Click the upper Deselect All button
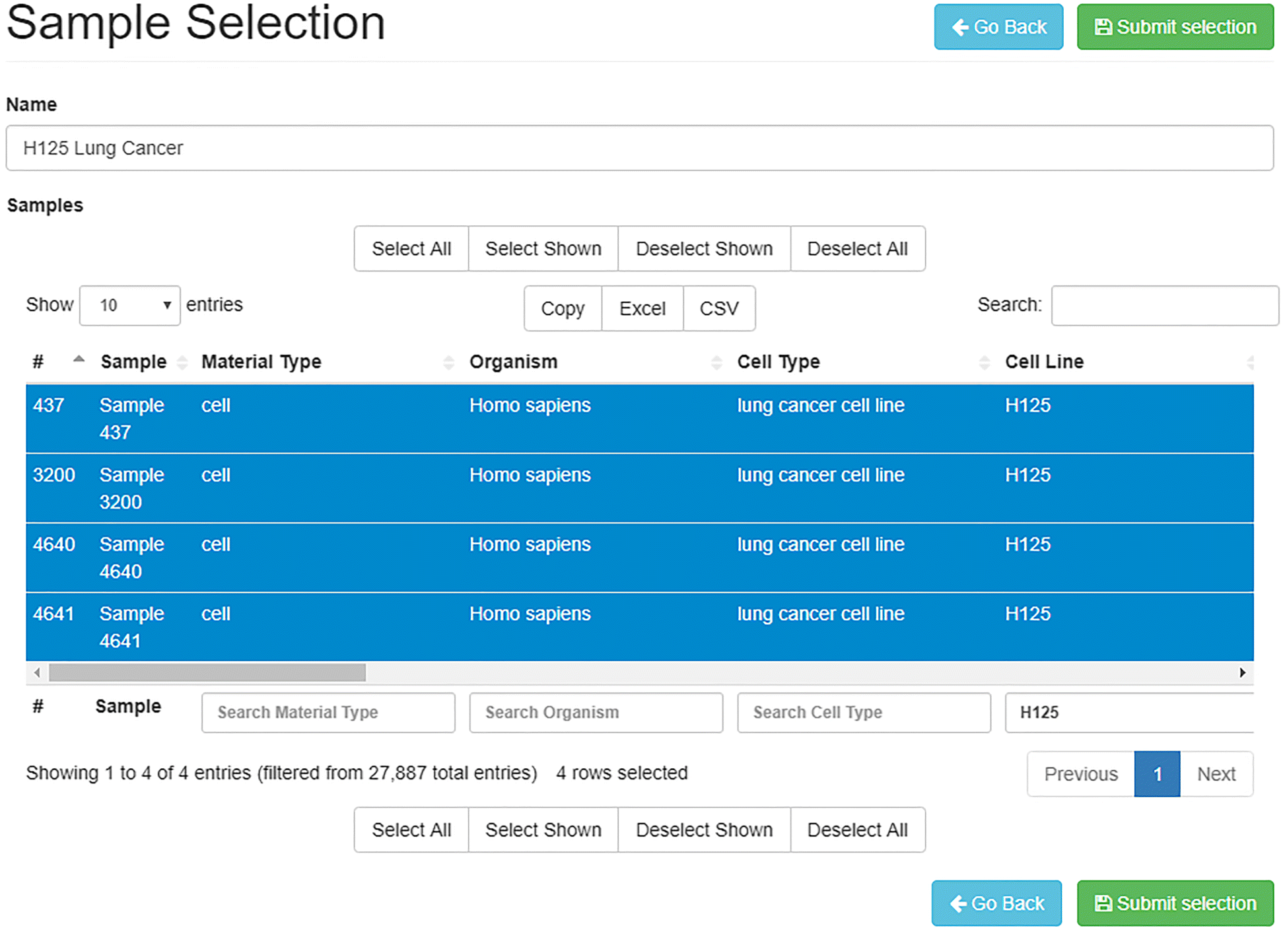Viewport: 1283px width, 930px height. tap(857, 248)
